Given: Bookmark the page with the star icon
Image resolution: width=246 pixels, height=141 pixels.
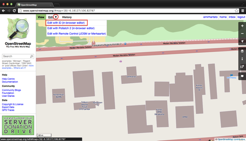Looking at the screenshot, I should point(236,10).
